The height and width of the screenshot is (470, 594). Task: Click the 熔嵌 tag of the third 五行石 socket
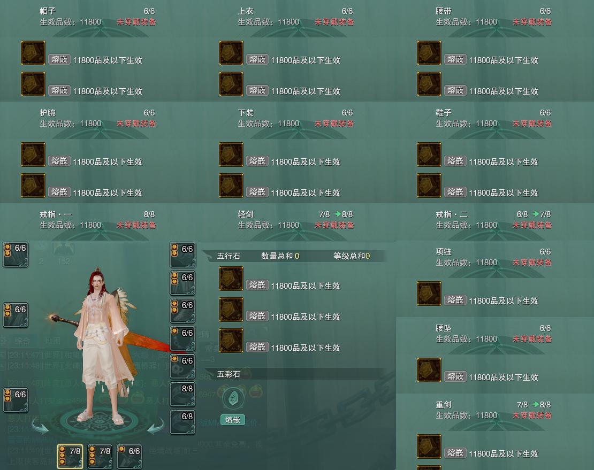pos(257,347)
